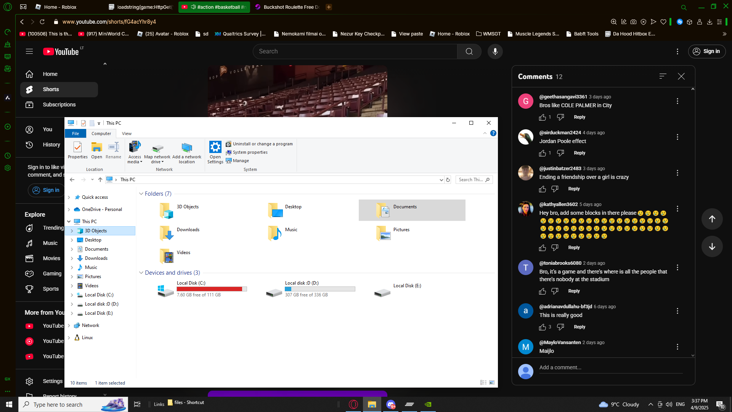Open Properties in the This PC ribbon
Viewport: 732px width, 412px height.
(77, 150)
